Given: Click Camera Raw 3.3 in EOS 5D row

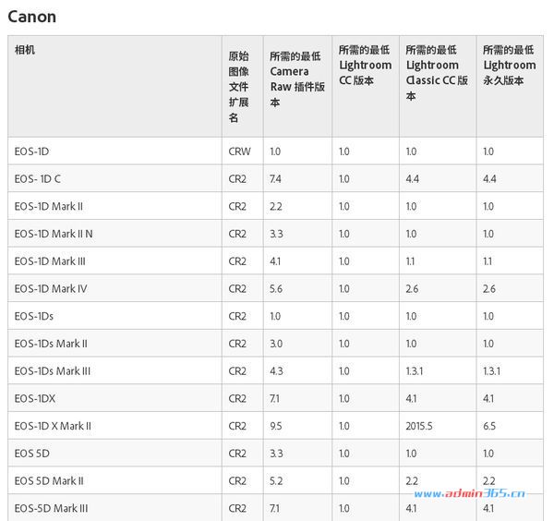Looking at the screenshot, I should (276, 454).
